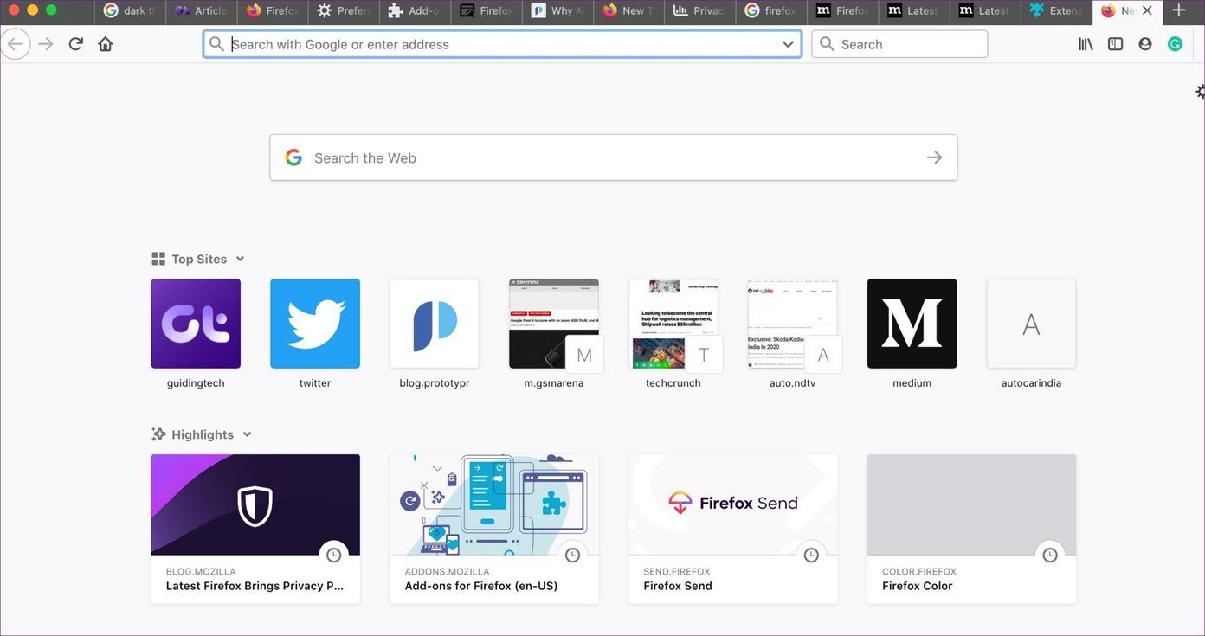Click the Top Sites grid icon
1205x636 pixels.
tap(158, 259)
